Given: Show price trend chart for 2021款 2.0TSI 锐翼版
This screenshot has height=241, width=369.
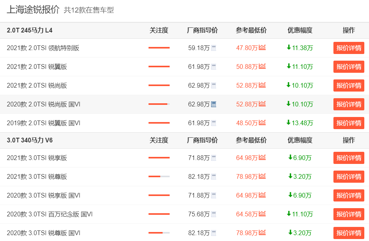Looking at the screenshot, I should click(262, 67).
